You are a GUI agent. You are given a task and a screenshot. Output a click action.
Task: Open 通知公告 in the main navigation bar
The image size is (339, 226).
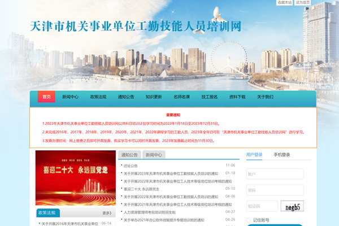(x=126, y=97)
